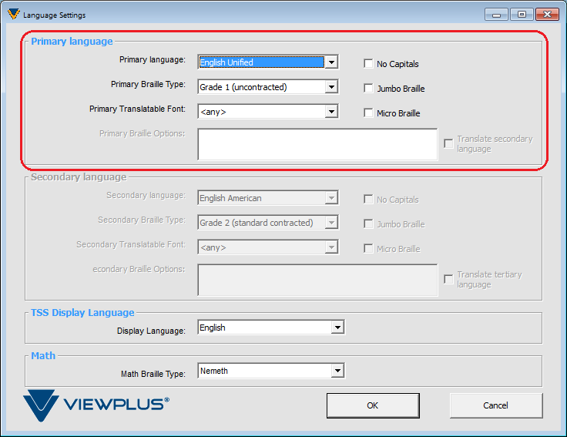Tick the Translate tertiary language checkbox
Viewport: 567px width, 437px height.
[x=448, y=280]
